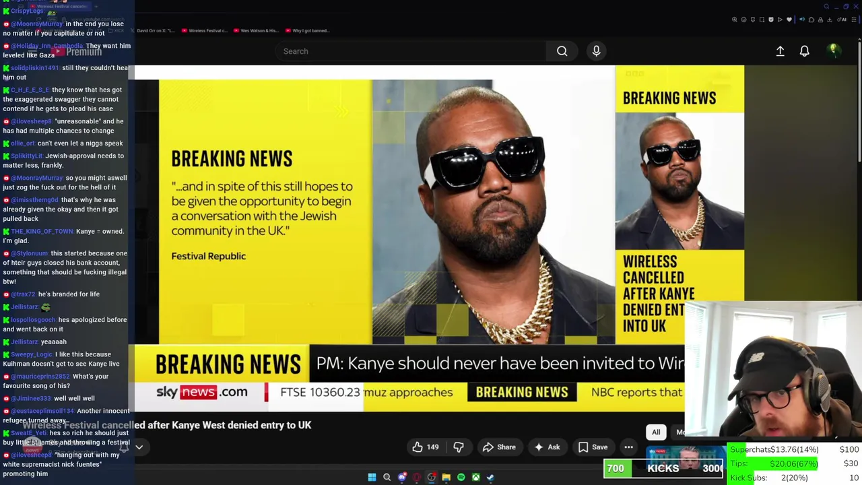Click the tab search magnifier in title bar
The height and width of the screenshot is (485, 862).
pos(826,7)
